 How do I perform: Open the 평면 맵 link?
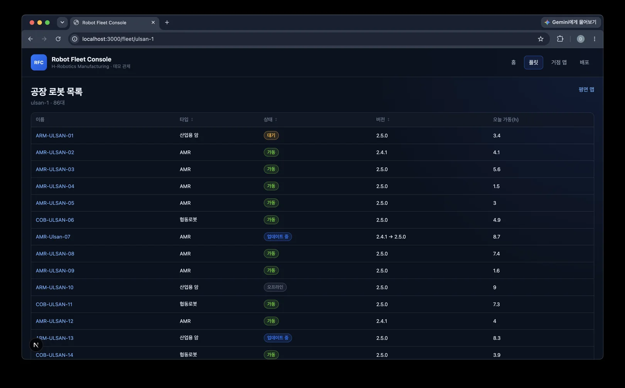click(586, 90)
